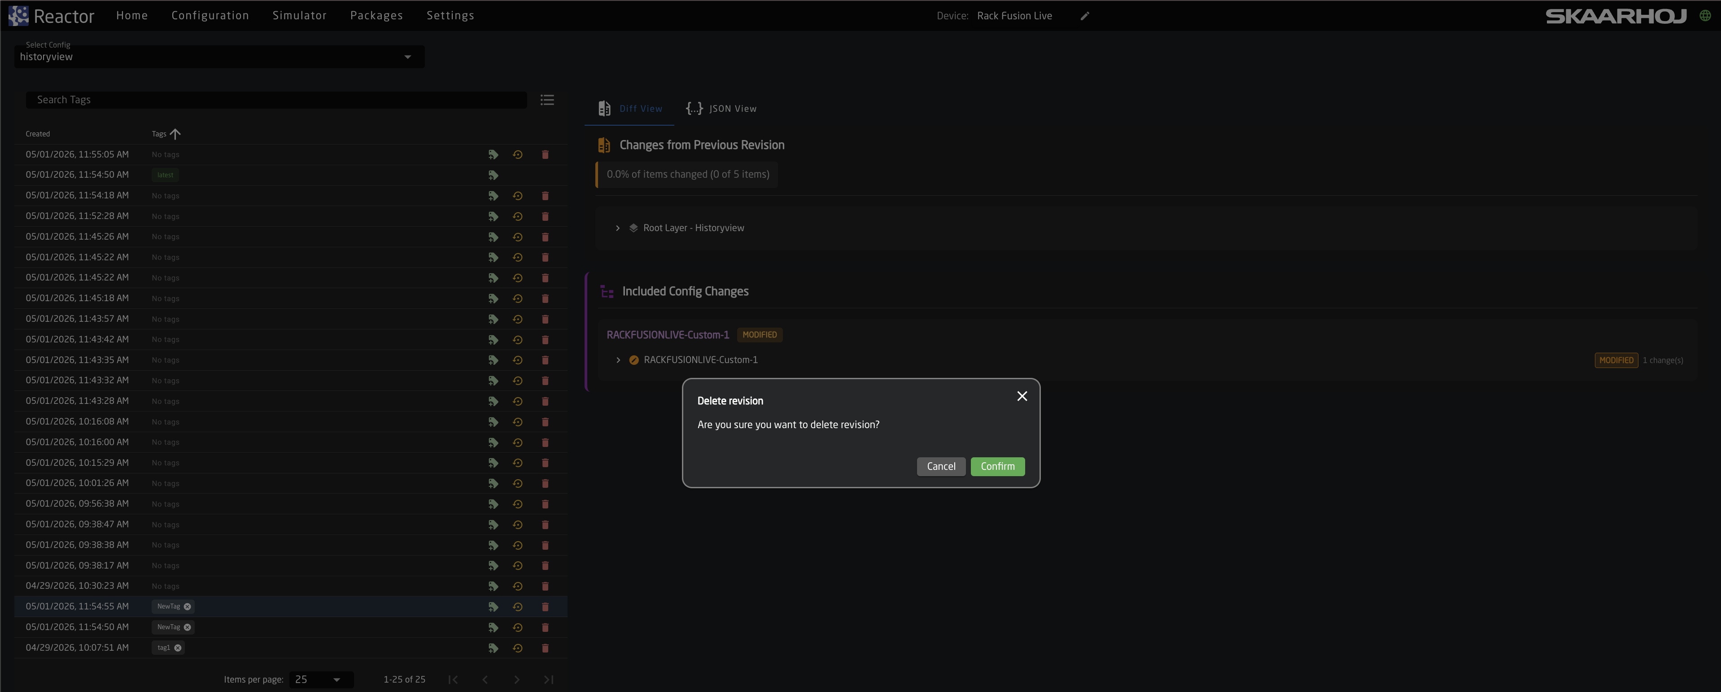Click the '1 change(s)' label
This screenshot has width=1721, height=692.
[1663, 361]
